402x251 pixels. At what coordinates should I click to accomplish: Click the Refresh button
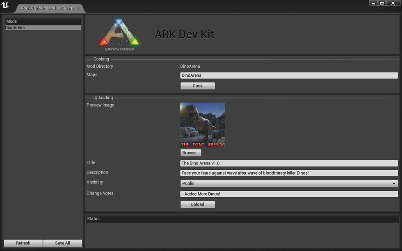click(23, 243)
